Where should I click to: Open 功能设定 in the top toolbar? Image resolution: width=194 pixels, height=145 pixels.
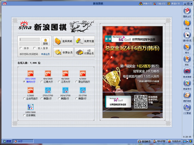(x=161, y=3)
